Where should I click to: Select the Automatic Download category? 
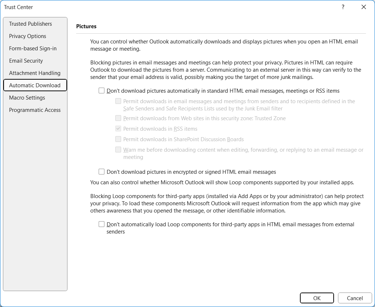click(35, 85)
